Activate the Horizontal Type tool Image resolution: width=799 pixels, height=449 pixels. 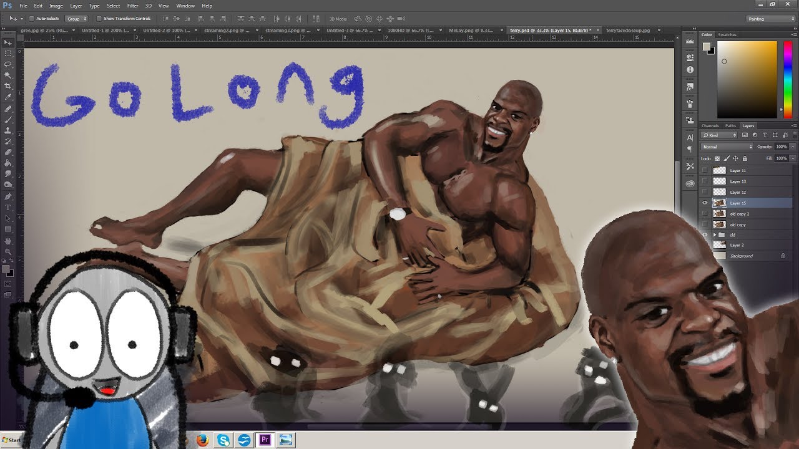point(8,207)
